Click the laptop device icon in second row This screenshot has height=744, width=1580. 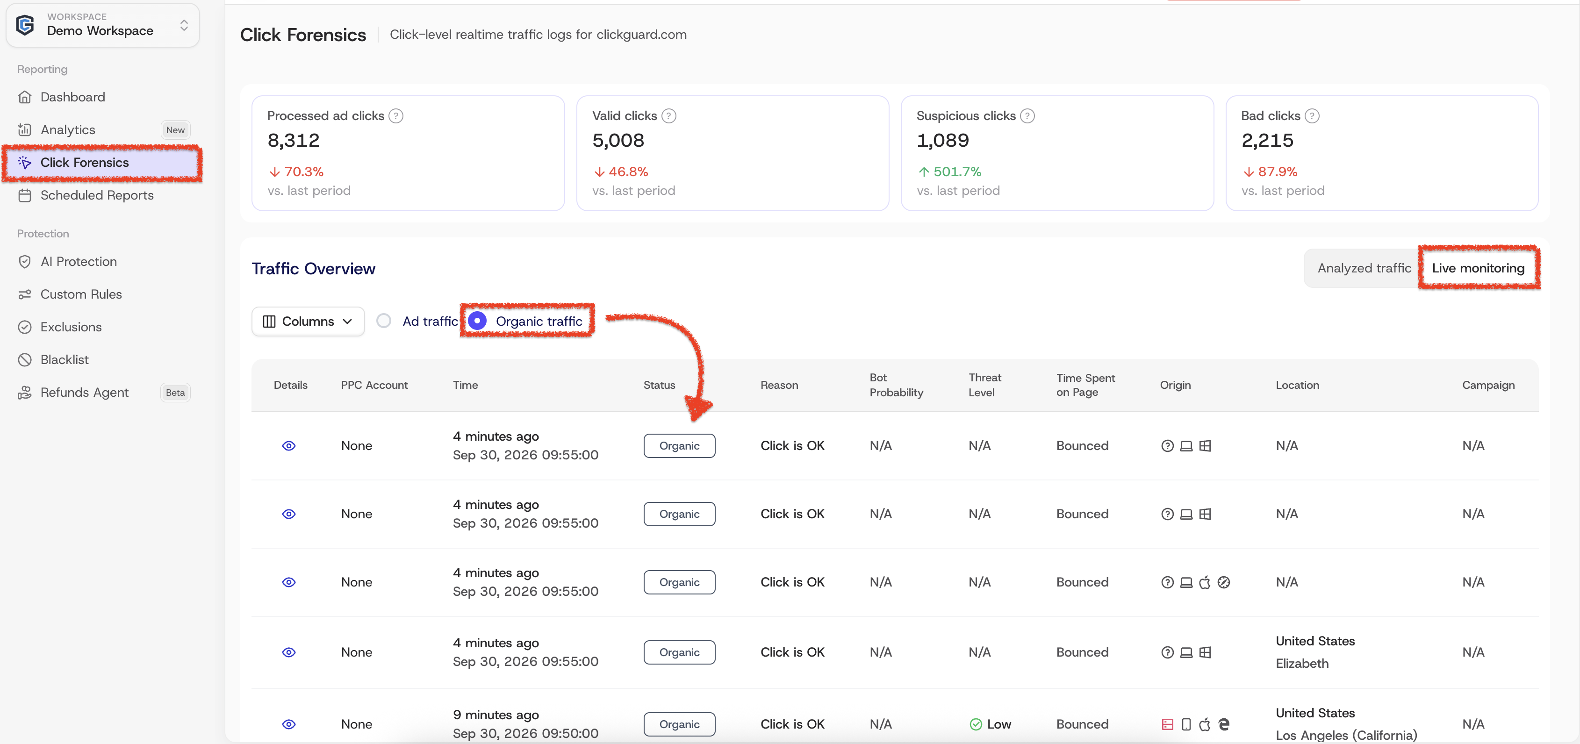tap(1186, 514)
